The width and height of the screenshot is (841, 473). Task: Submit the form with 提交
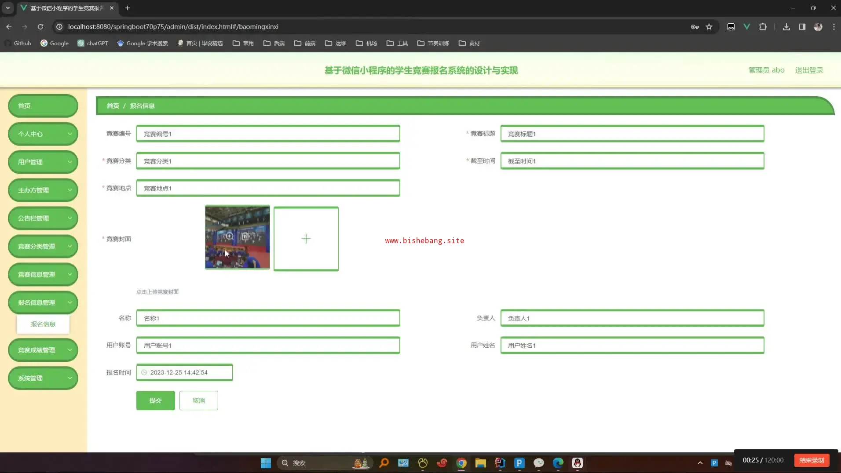pos(156,400)
